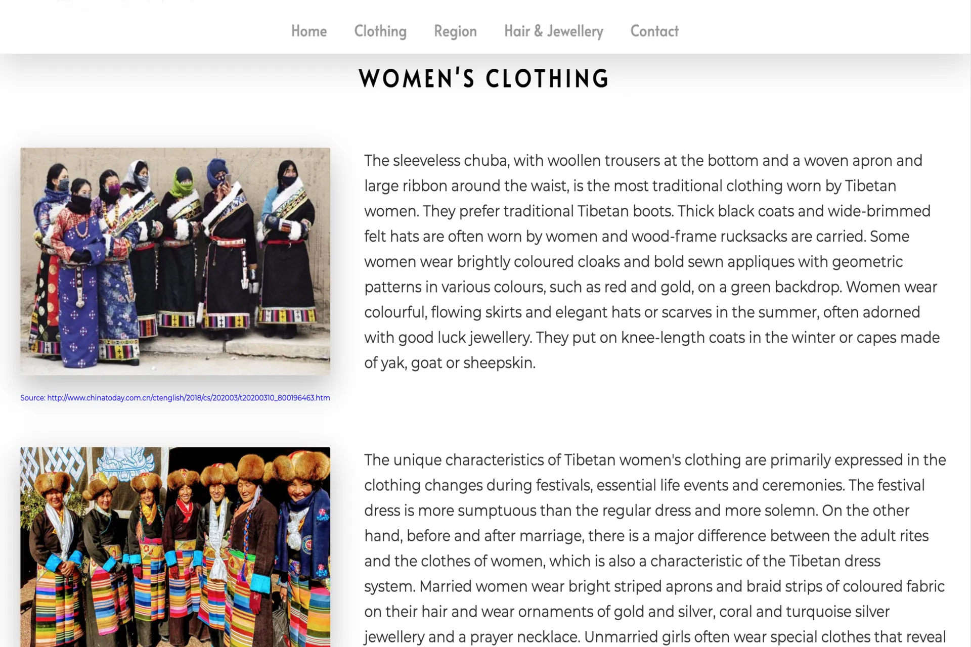The height and width of the screenshot is (647, 971).
Task: Navigate to the Contact page
Action: (654, 31)
